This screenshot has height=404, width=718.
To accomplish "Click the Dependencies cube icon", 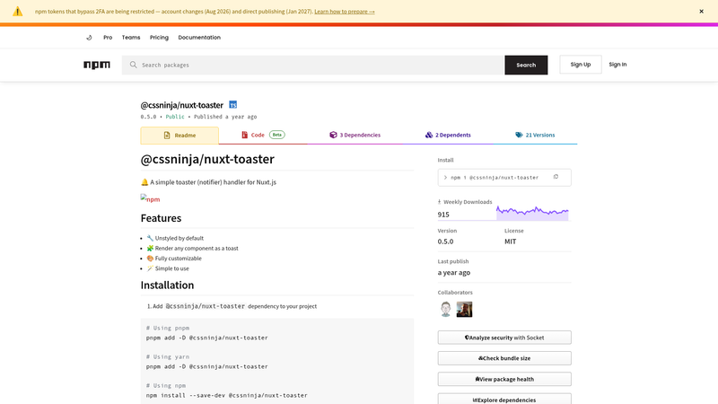I will click(333, 136).
